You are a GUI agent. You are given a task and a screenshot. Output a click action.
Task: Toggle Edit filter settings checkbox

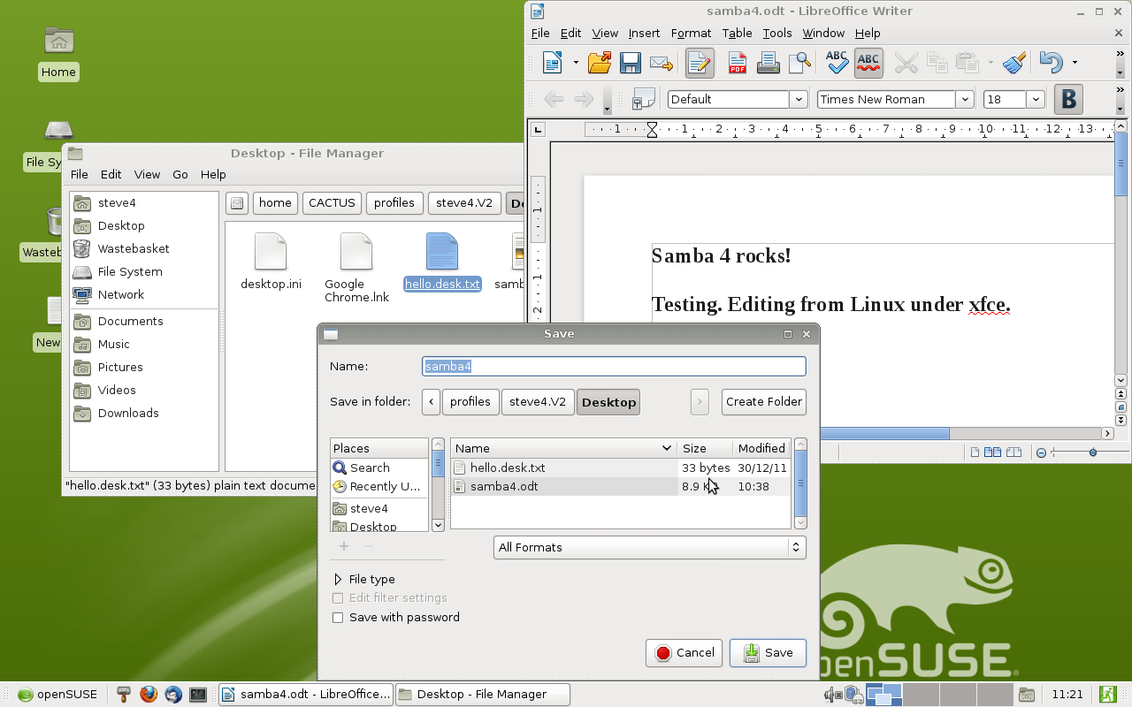[338, 598]
